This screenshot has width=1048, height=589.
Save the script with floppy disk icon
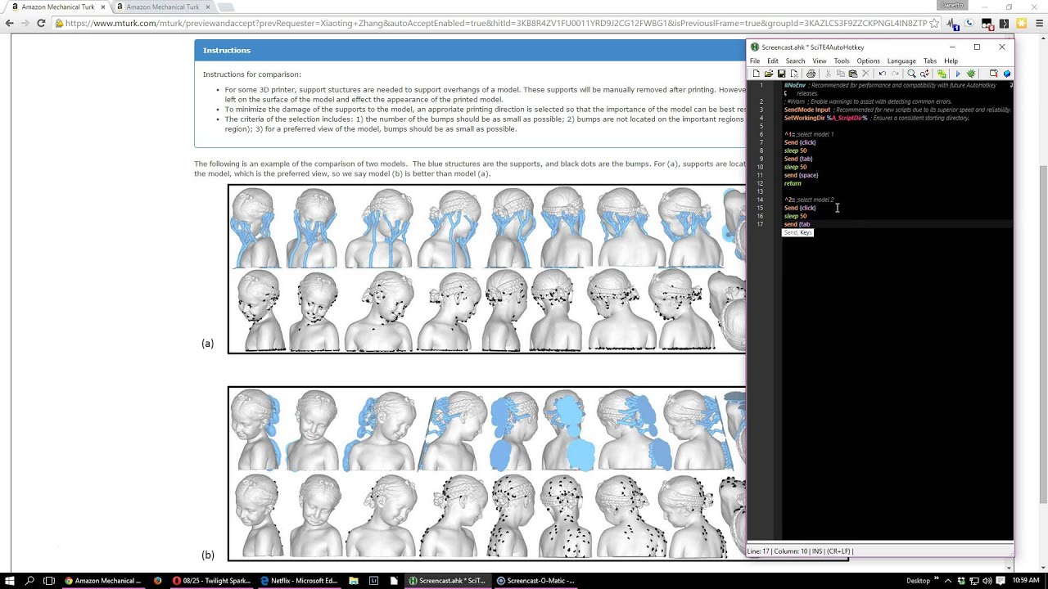[x=781, y=74]
